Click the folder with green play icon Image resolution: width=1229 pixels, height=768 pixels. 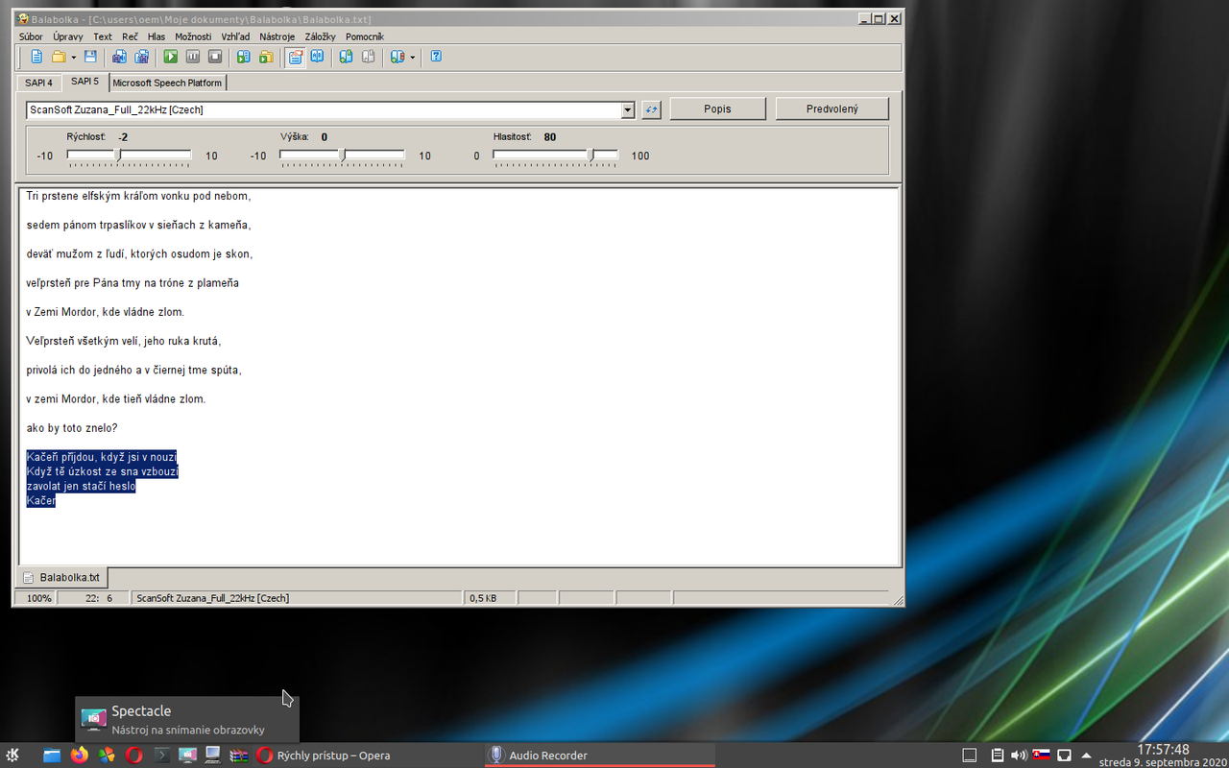pos(267,57)
